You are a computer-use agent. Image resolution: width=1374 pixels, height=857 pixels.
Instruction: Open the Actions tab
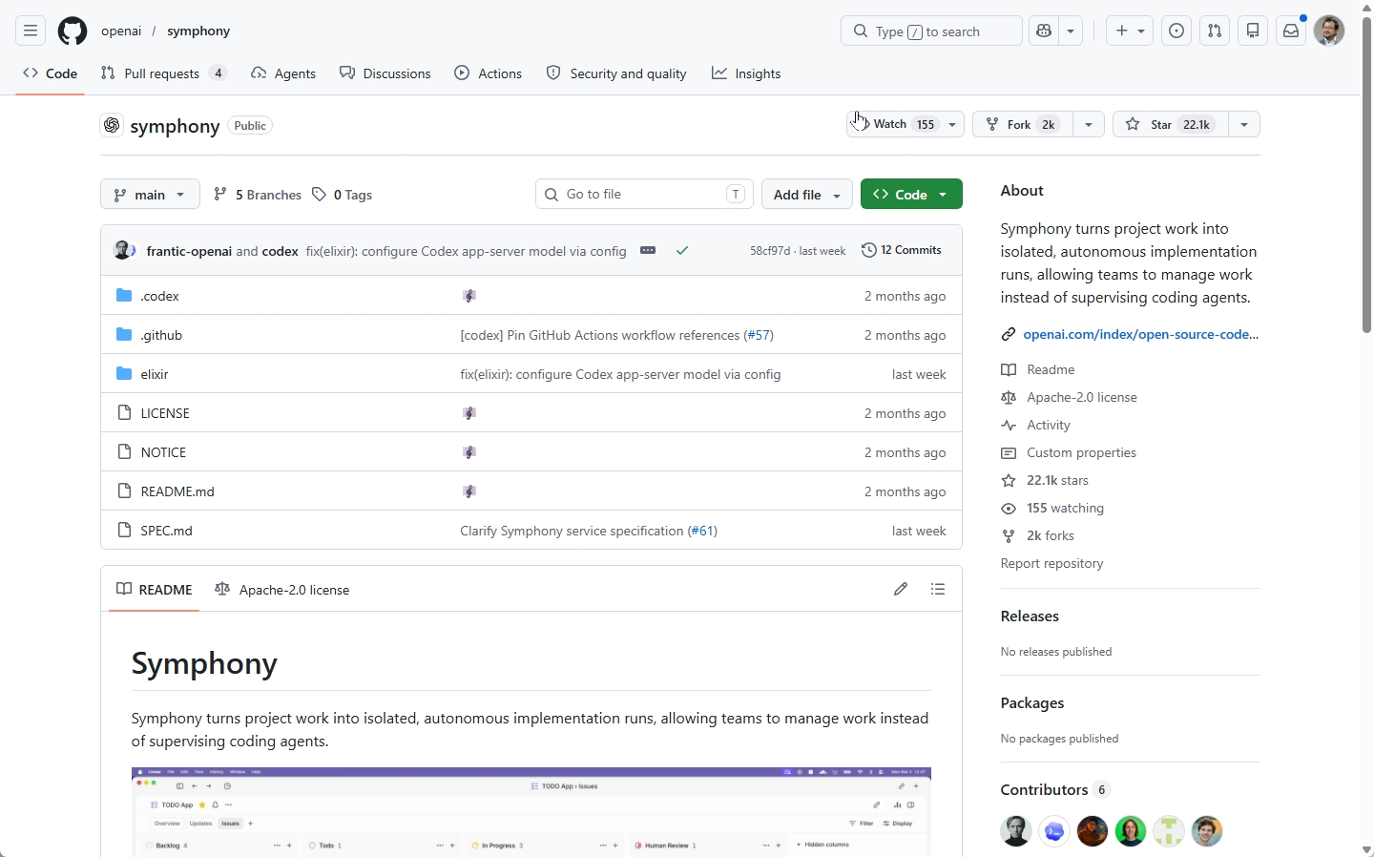click(x=489, y=73)
